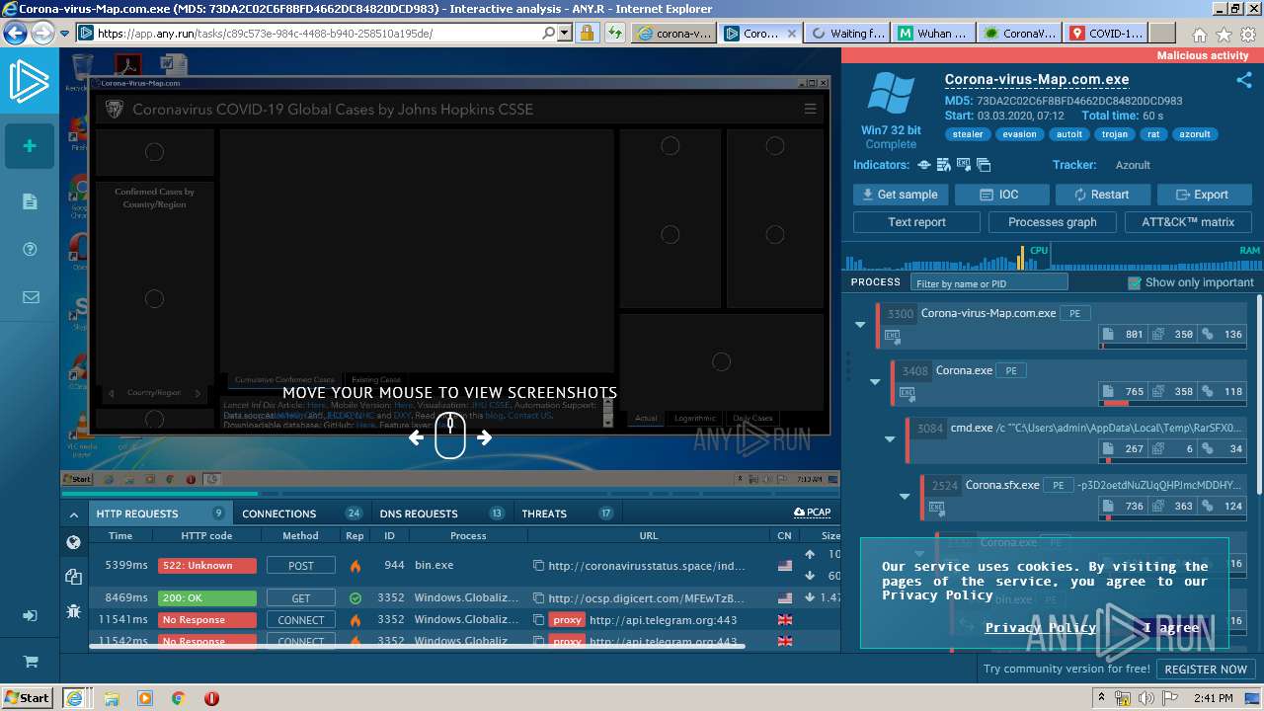The image size is (1264, 711).
Task: Start a new task with plus icon
Action: click(x=30, y=146)
